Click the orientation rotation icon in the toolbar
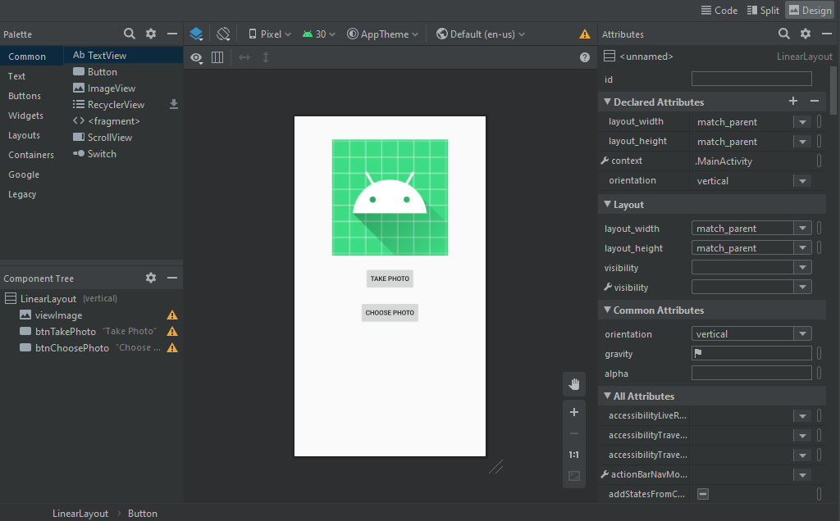 point(222,34)
